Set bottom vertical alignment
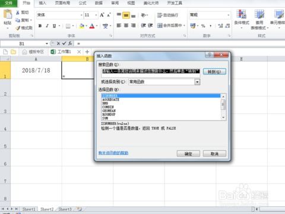285x214 pixels. point(134,15)
